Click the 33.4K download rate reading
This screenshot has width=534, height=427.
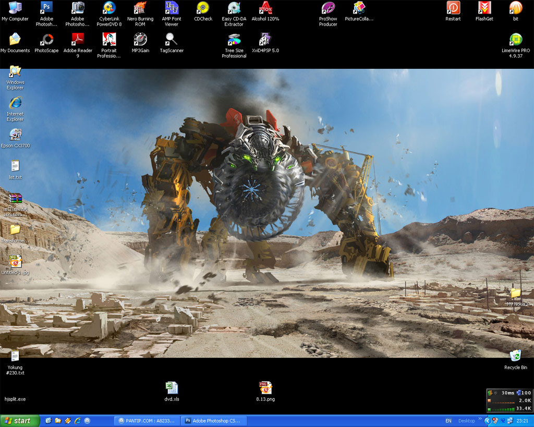tap(524, 408)
